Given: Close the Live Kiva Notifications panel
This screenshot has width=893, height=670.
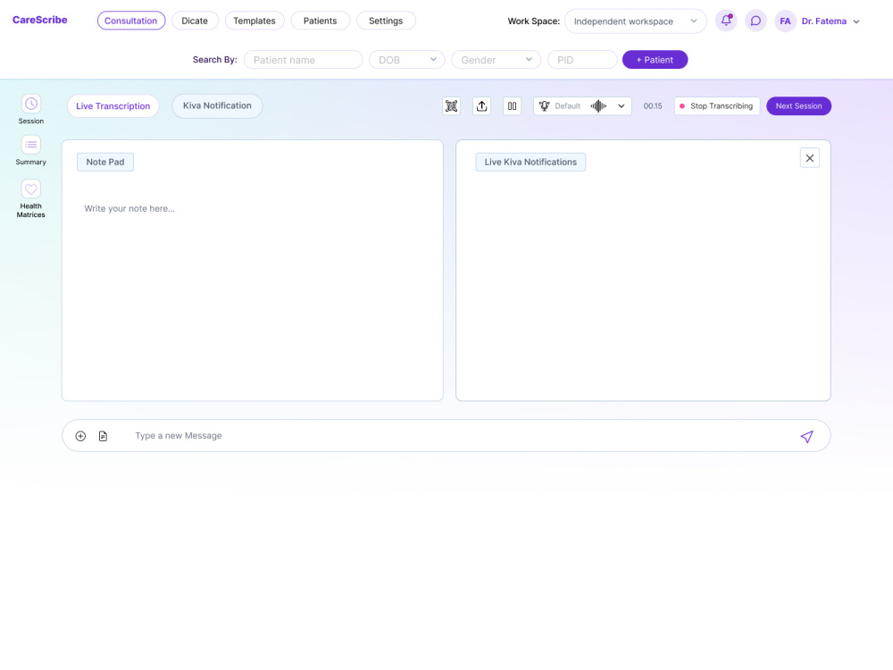Looking at the screenshot, I should point(809,158).
